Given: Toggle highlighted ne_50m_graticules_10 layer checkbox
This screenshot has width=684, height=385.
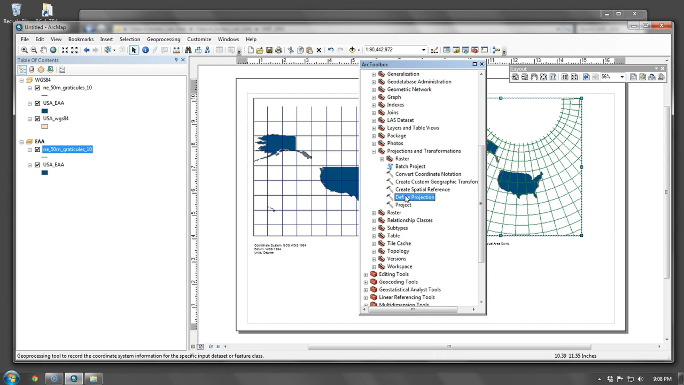Looking at the screenshot, I should [37, 149].
